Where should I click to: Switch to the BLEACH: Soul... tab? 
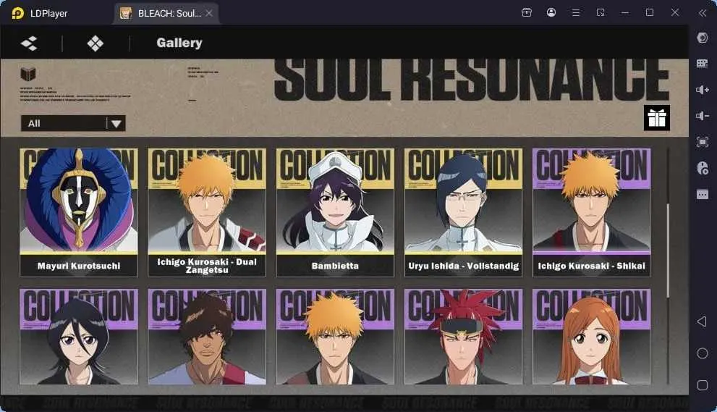point(166,13)
